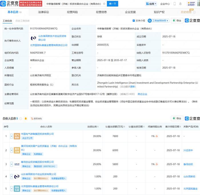Click the orange bell icon beside 合伙人信息
200x195 pixels.
click(26, 119)
